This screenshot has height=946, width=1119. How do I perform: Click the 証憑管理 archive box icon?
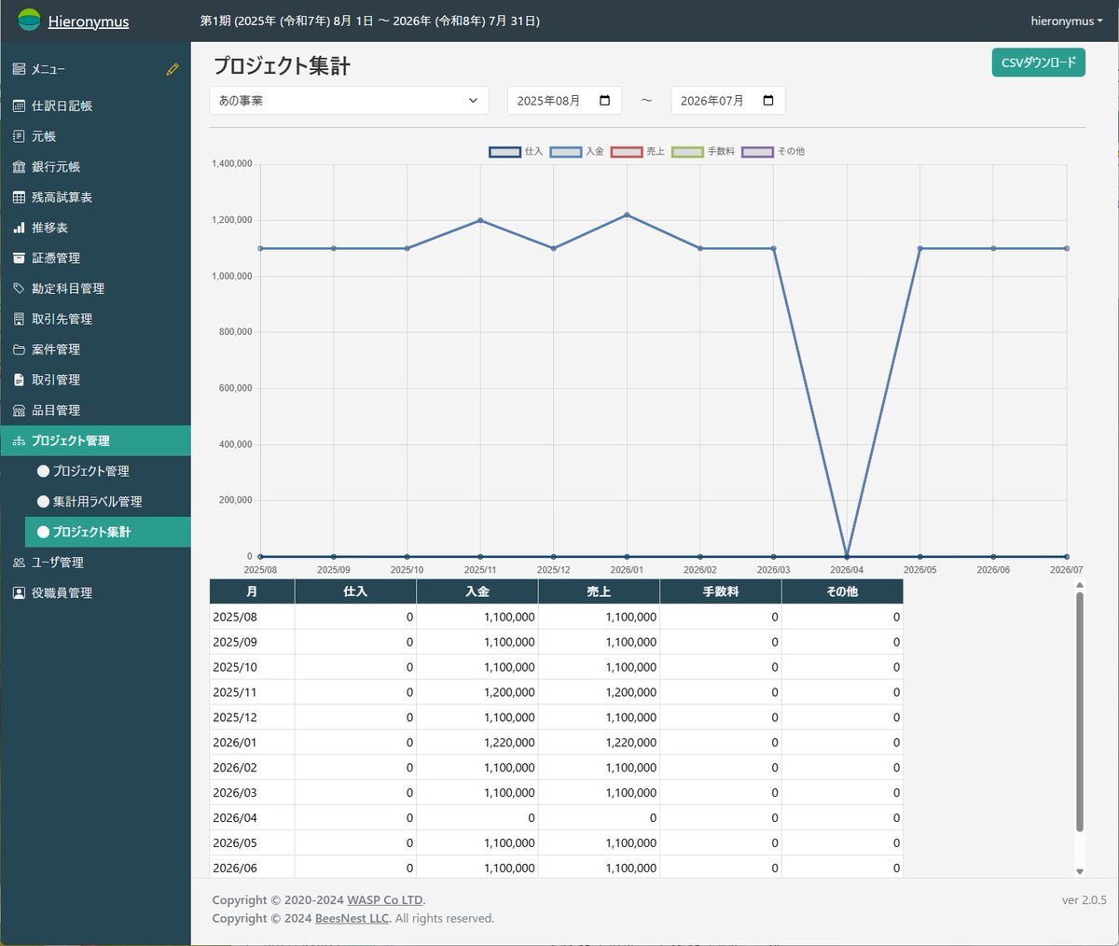click(19, 258)
